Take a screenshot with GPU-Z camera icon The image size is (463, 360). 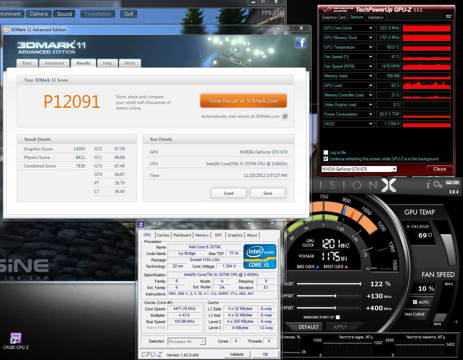tap(448, 17)
